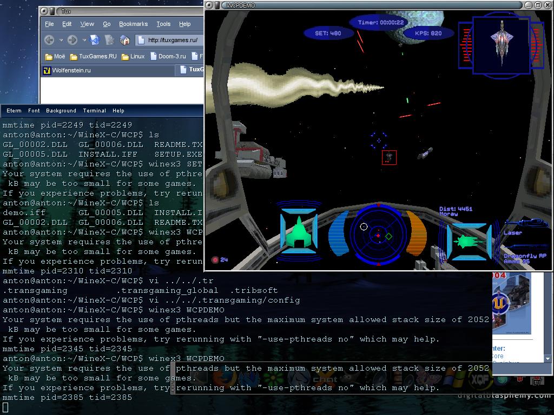The width and height of the screenshot is (554, 415).
Task: Click the Moray target name
Action: [449, 214]
